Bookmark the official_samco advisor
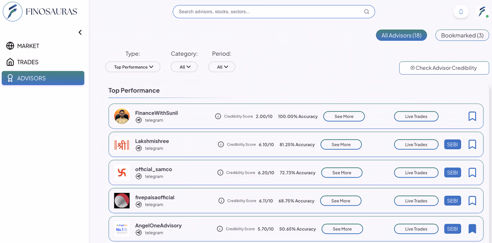The height and width of the screenshot is (243, 492). (472, 173)
